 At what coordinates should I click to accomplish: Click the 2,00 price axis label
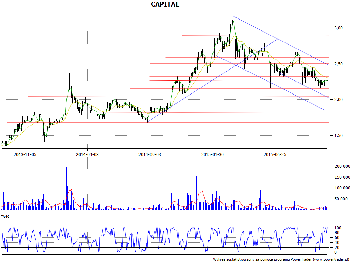(339, 100)
